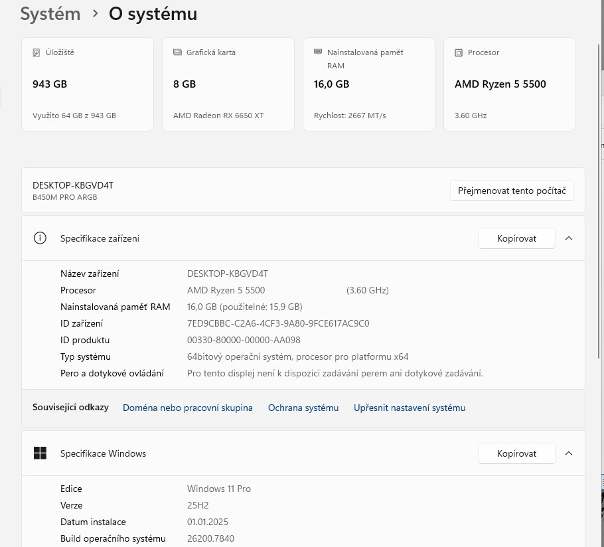The width and height of the screenshot is (604, 547).
Task: Select the 943 GB storage summary card
Action: point(88,84)
